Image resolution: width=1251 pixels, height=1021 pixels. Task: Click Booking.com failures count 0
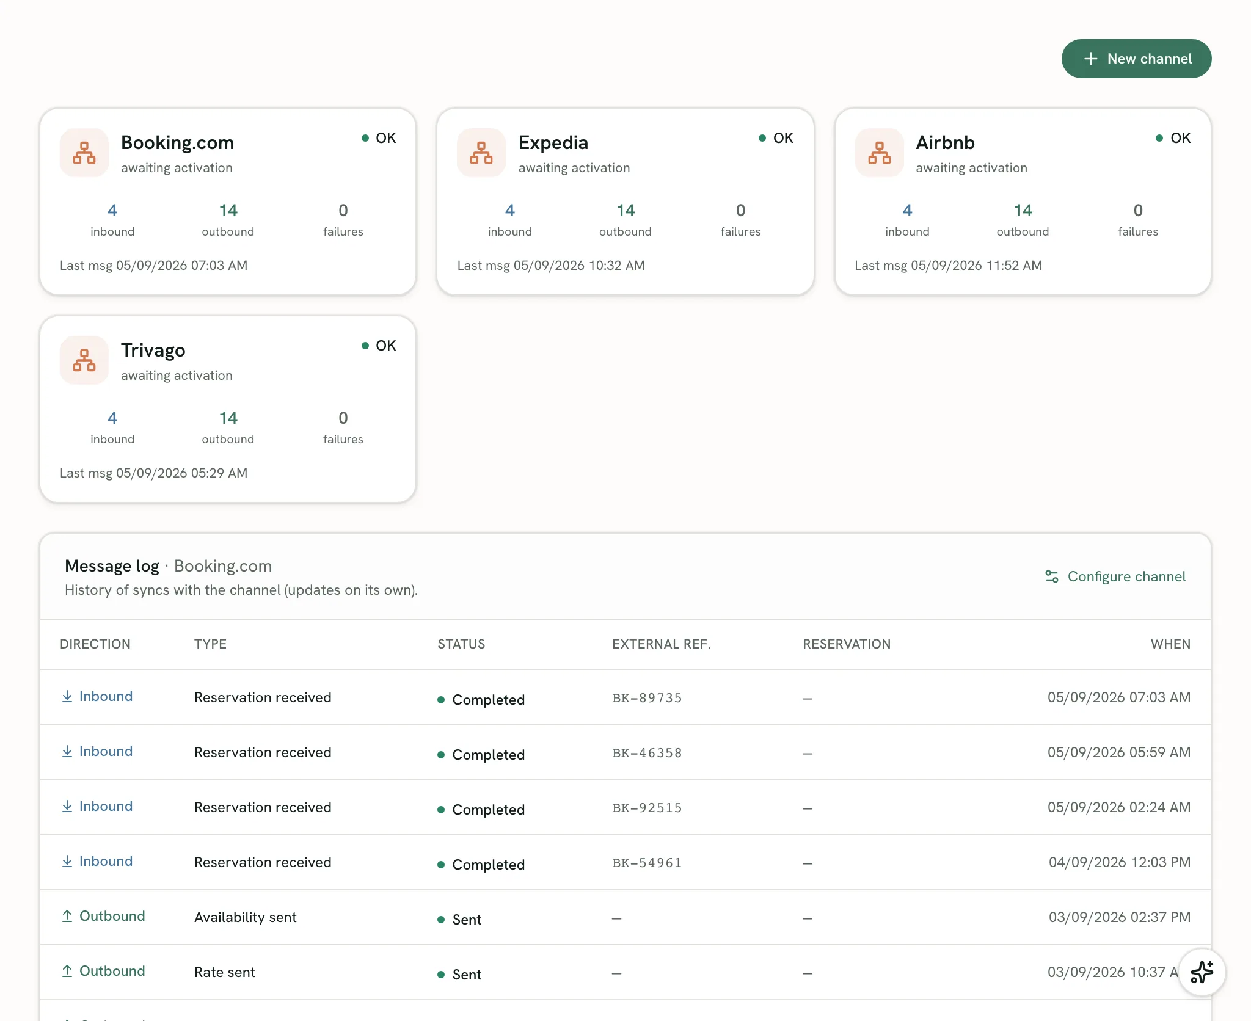[x=343, y=211]
